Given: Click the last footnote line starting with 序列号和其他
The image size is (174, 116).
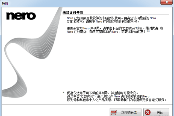Looking at the screenshot, I should (116, 100).
